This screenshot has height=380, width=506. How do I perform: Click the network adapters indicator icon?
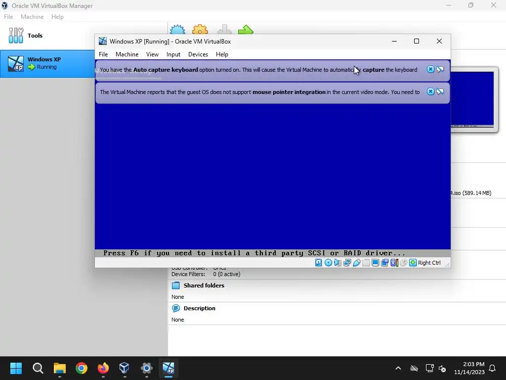[x=347, y=263]
